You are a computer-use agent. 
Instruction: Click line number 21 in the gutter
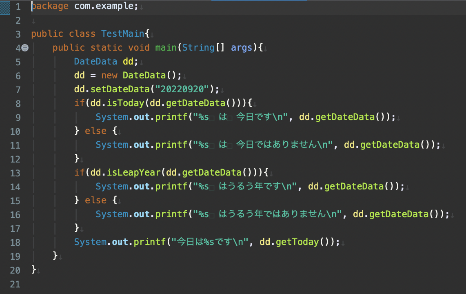pos(15,284)
